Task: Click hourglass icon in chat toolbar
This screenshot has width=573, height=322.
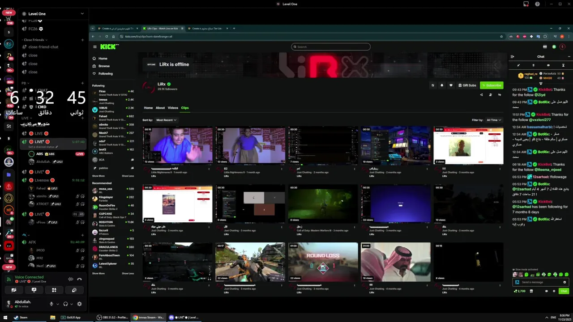Action: (563, 65)
